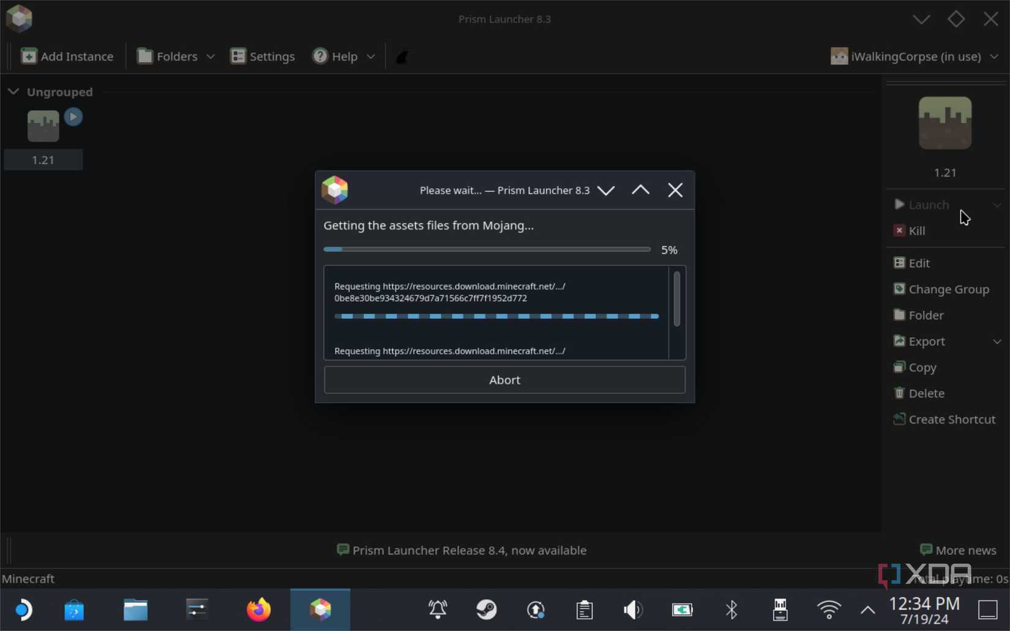Open Discover store from taskbar
Viewport: 1010px width, 631px height.
click(74, 610)
